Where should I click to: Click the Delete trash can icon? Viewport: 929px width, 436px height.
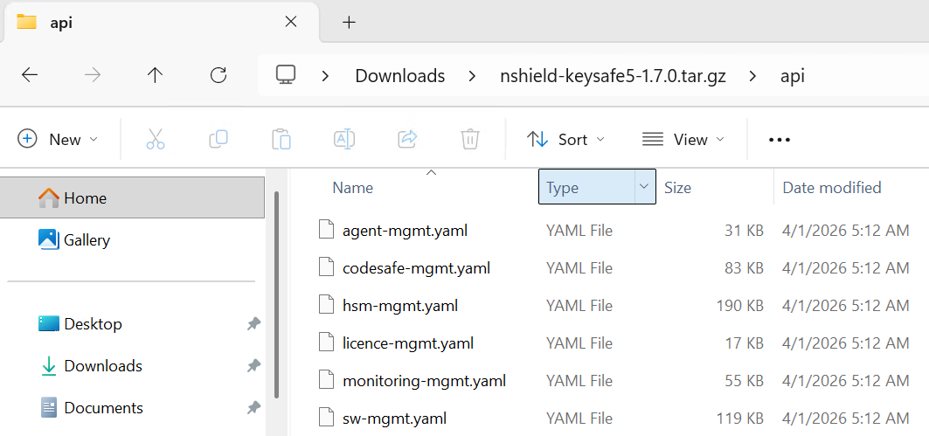point(470,139)
